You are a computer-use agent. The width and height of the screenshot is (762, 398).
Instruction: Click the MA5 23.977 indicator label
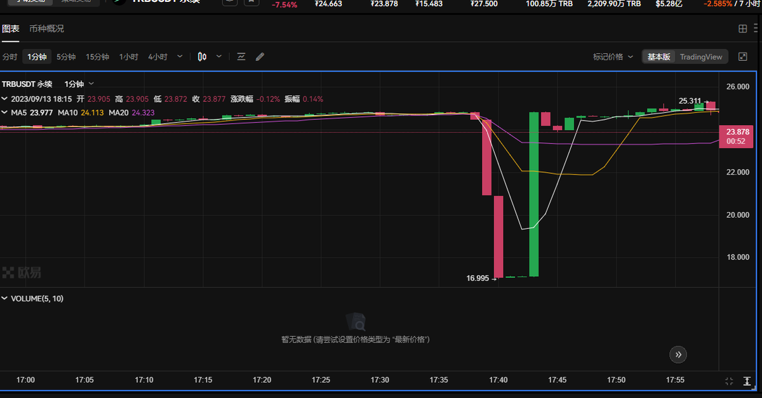click(x=32, y=112)
